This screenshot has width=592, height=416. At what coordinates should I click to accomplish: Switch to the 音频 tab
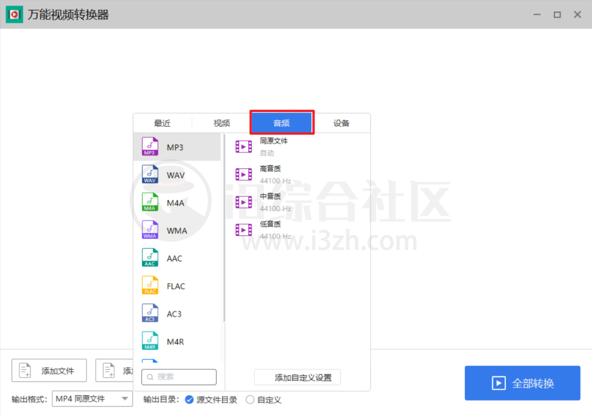[282, 123]
